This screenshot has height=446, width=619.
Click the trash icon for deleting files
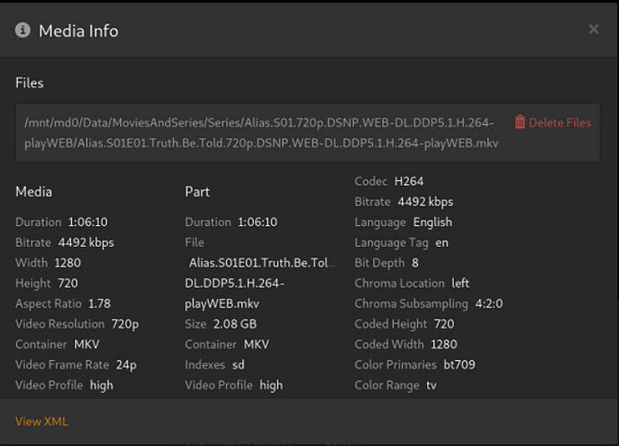point(520,122)
